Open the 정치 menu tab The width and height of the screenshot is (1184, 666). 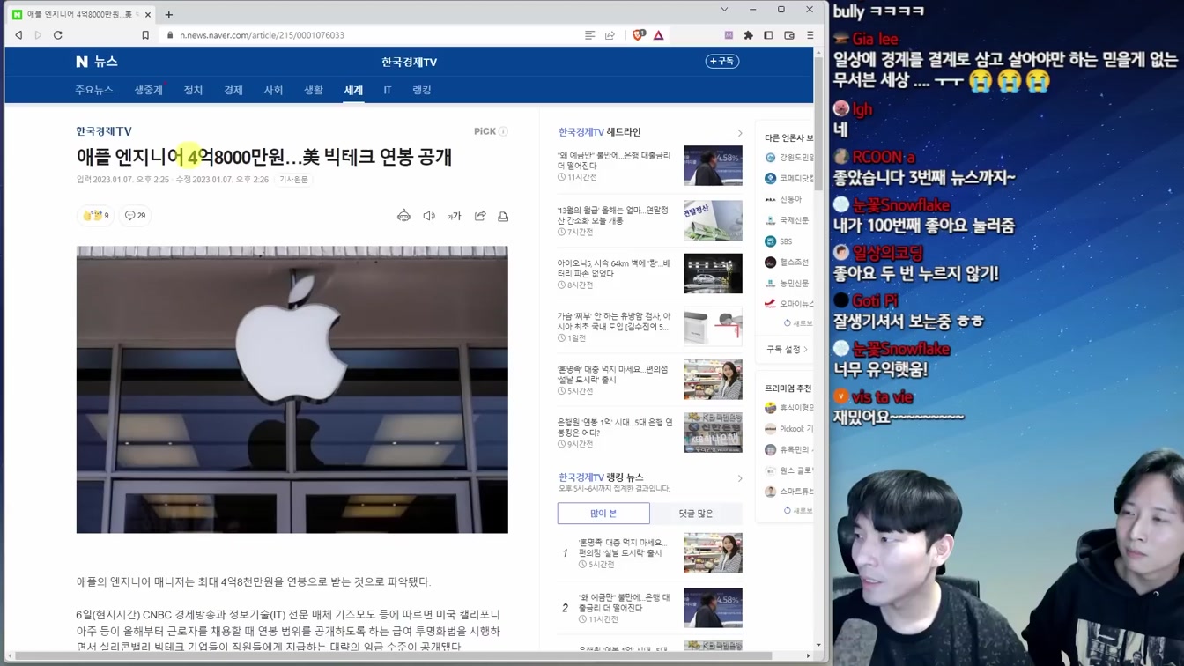[x=193, y=90]
